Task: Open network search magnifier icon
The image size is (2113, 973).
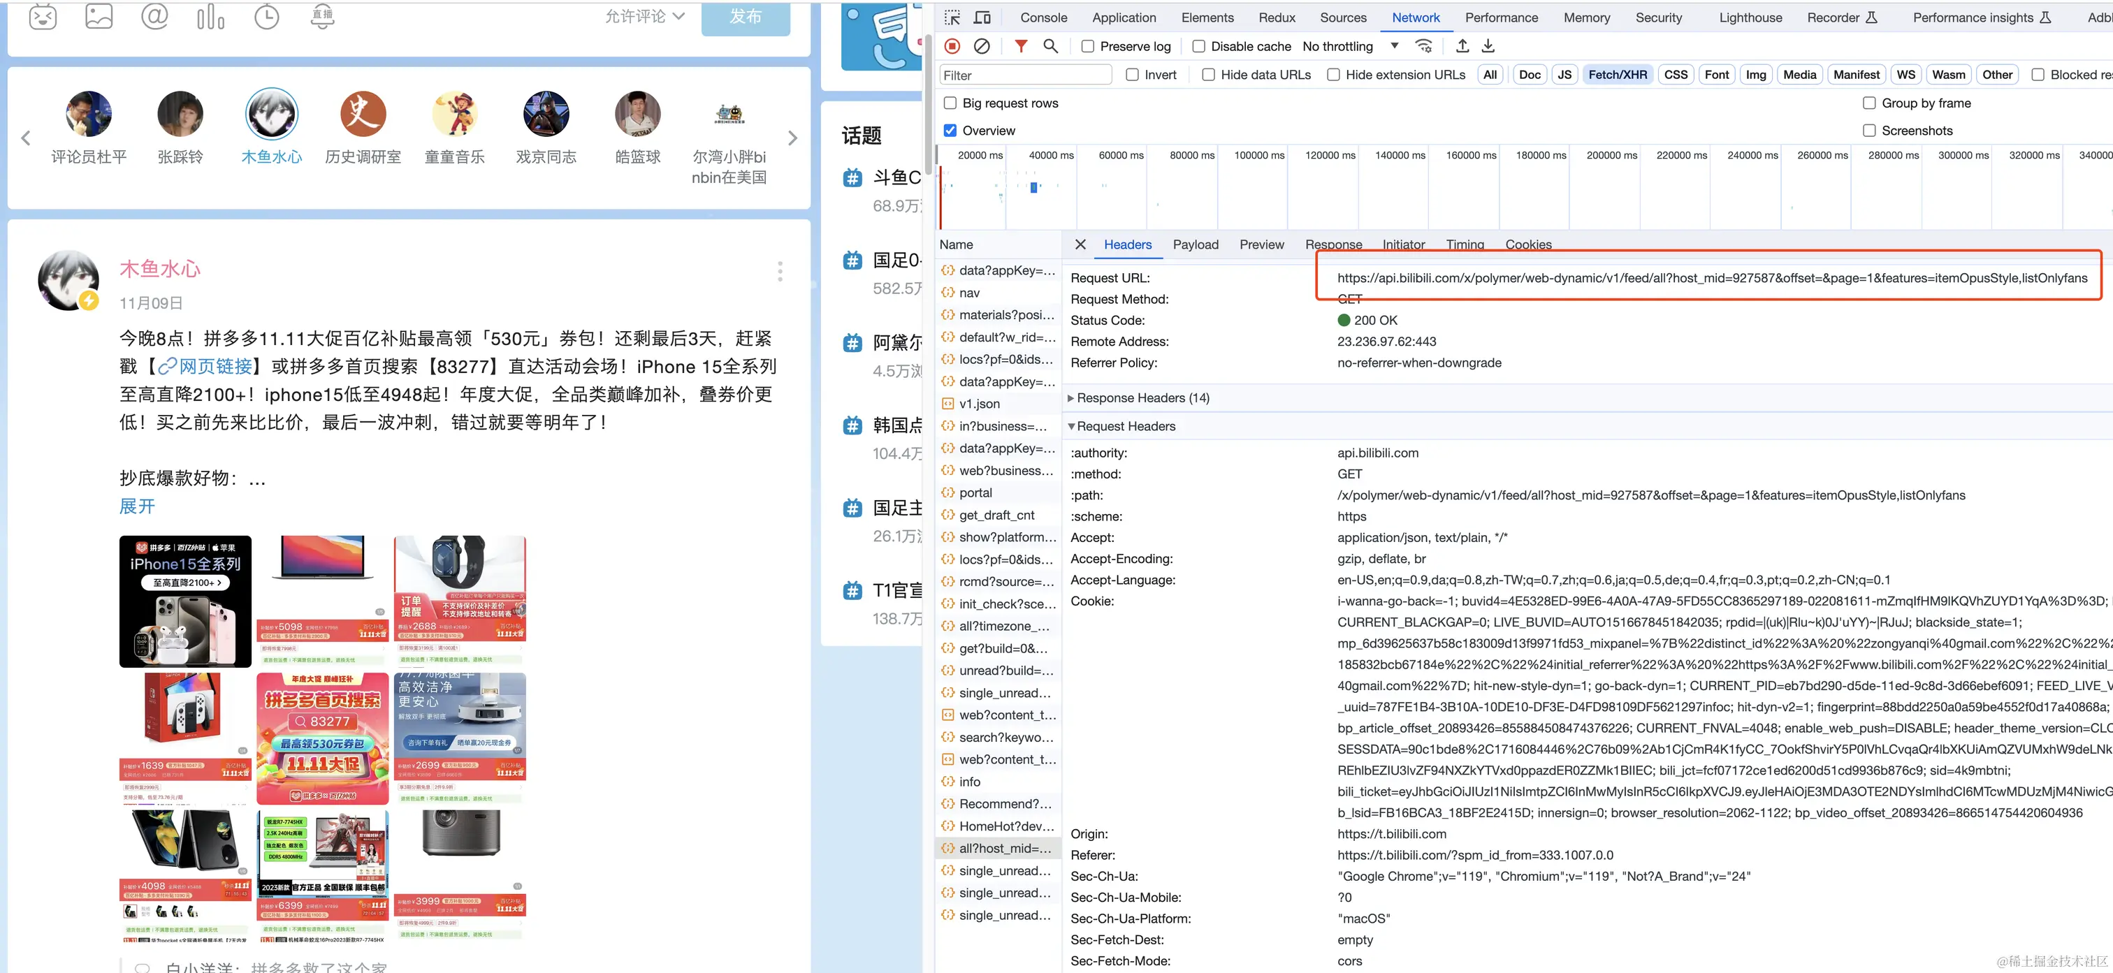Action: coord(1050,47)
